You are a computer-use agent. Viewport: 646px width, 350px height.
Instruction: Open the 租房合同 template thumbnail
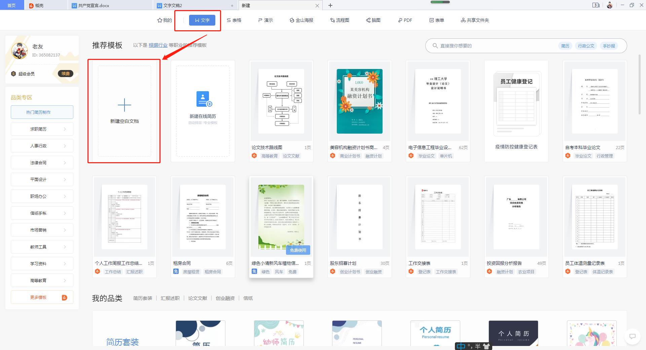[202, 217]
